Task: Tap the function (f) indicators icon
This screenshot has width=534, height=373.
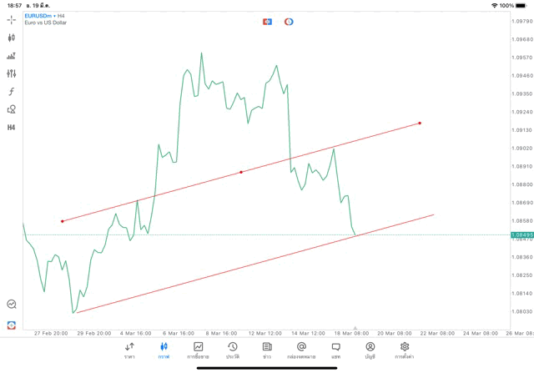Action: pyautogui.click(x=12, y=91)
